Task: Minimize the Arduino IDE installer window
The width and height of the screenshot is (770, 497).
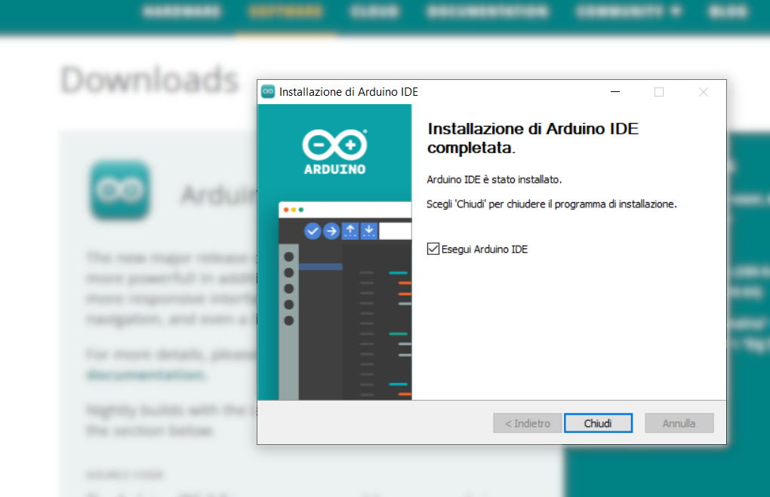Action: tap(614, 92)
